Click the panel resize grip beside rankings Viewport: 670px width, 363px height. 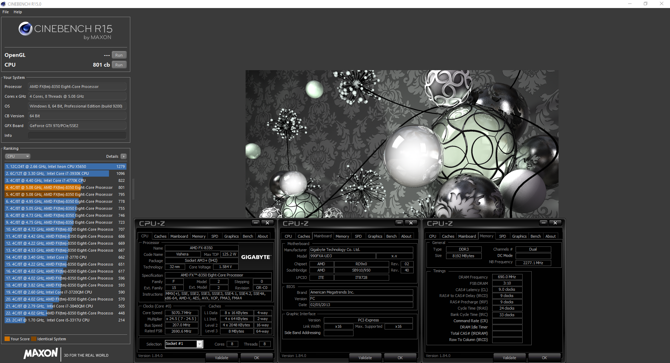(133, 189)
